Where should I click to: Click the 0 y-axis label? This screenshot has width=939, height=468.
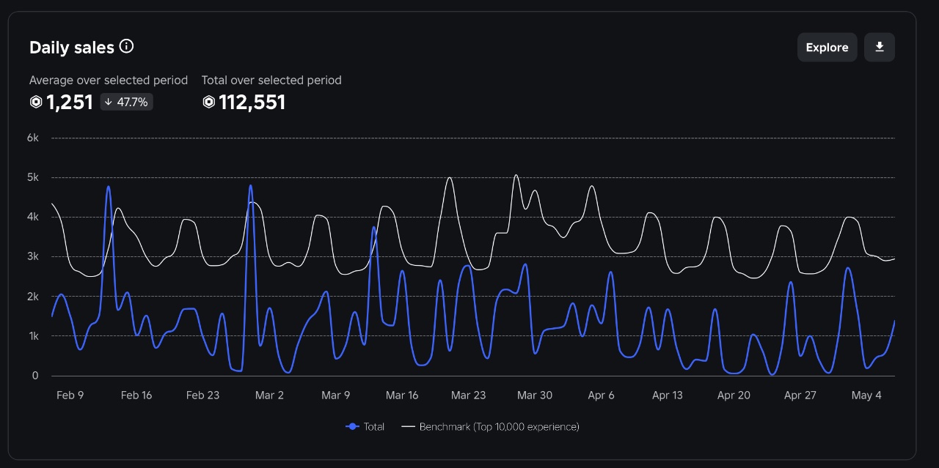(35, 376)
